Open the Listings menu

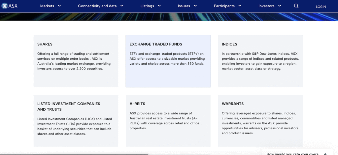[147, 6]
